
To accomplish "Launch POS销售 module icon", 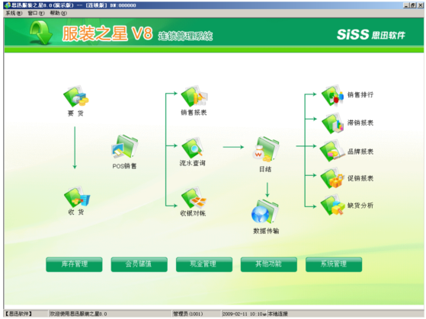I will point(125,147).
